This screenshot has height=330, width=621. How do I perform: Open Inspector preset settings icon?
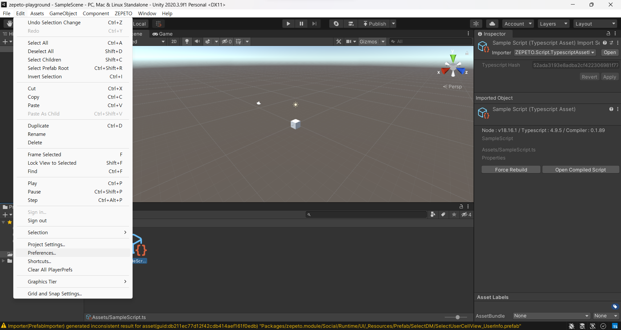click(611, 43)
